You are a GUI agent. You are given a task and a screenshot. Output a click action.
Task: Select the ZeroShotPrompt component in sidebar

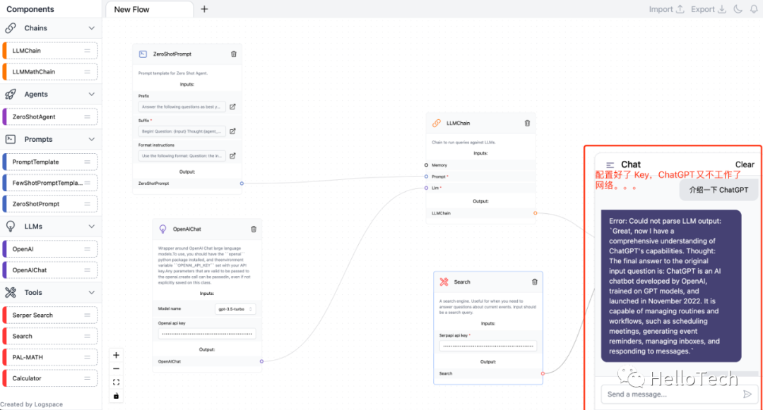tap(51, 204)
